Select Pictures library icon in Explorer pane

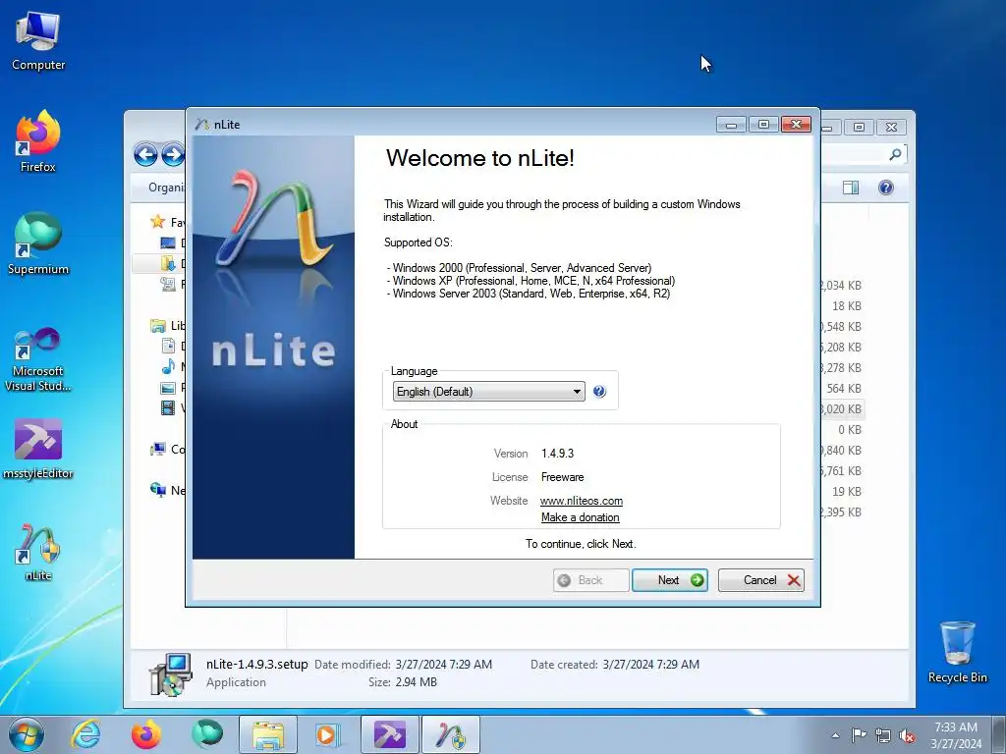point(168,388)
